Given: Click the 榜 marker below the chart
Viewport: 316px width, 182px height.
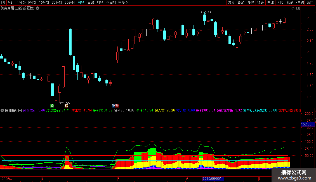Looking at the screenshot, I should [67, 106].
